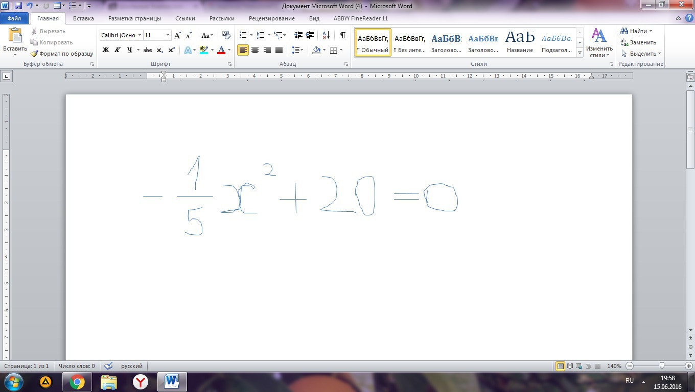Toggle strikethrough formatting (abc)

[x=148, y=50]
